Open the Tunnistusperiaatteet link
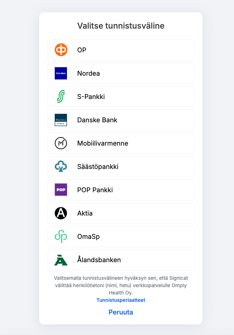This screenshot has height=335, width=234. pos(121,300)
